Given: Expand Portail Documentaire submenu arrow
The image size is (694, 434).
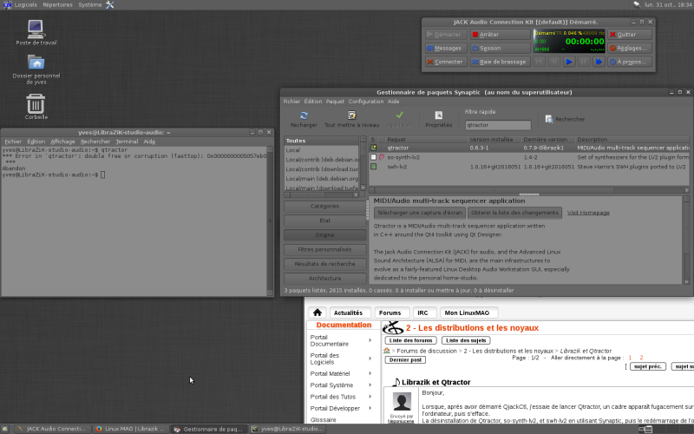Looking at the screenshot, I should coord(370,340).
